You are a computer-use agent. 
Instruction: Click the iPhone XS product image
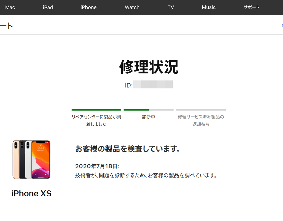click(x=32, y=160)
